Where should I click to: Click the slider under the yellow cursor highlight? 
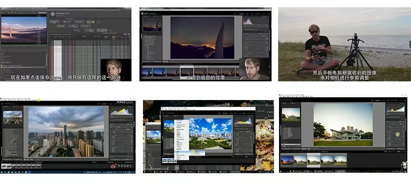point(398,135)
